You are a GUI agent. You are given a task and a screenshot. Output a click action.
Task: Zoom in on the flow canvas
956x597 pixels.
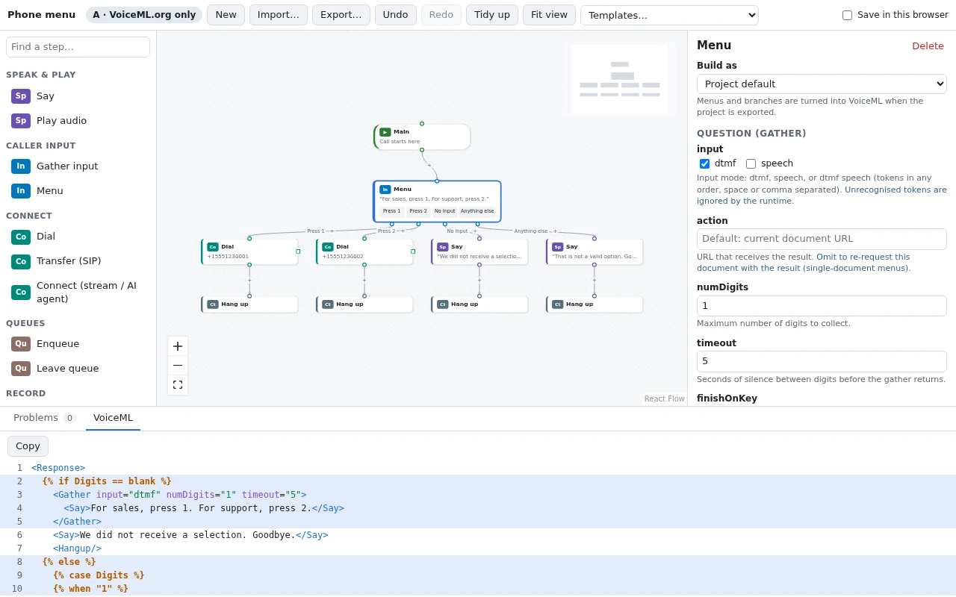coord(178,346)
